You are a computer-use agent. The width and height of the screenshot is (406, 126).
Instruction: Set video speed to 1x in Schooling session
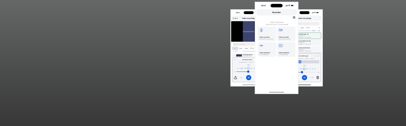248,68
